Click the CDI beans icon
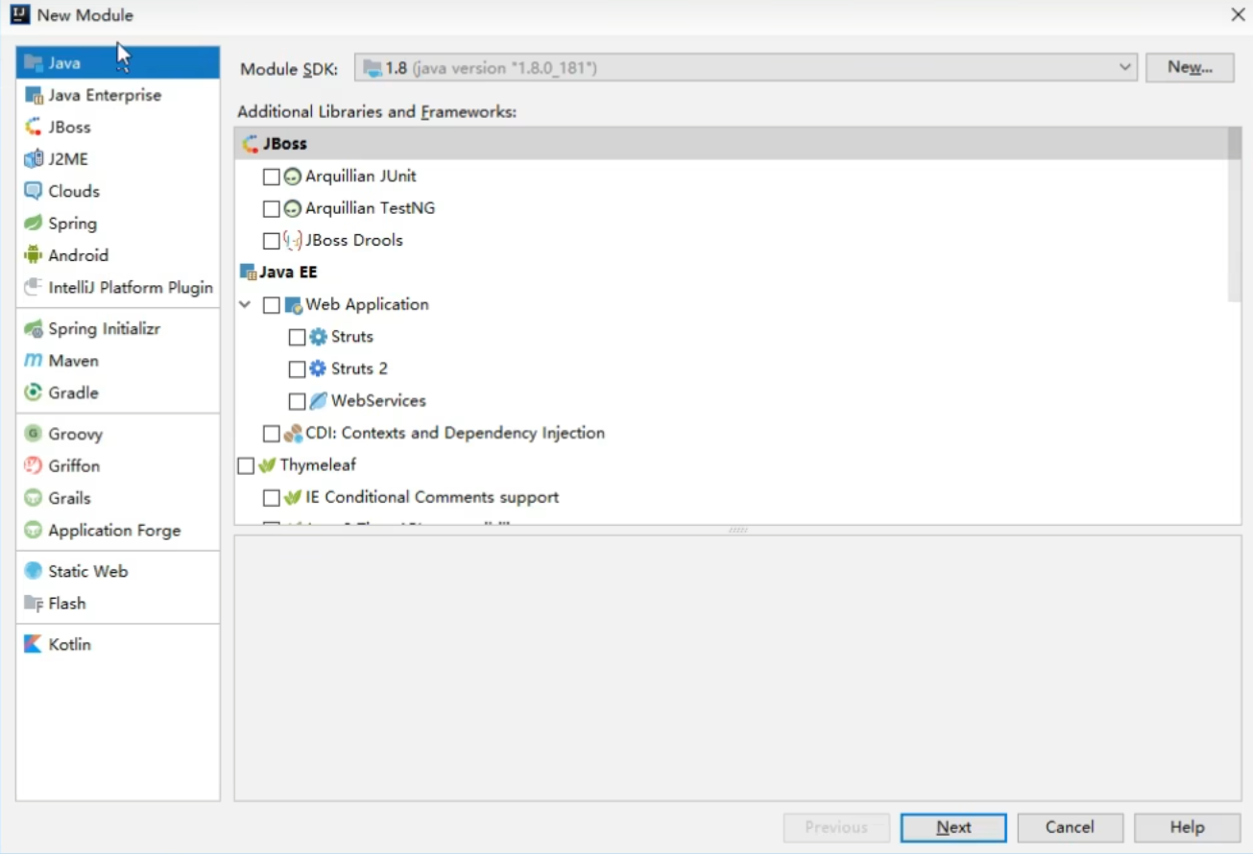 tap(293, 434)
